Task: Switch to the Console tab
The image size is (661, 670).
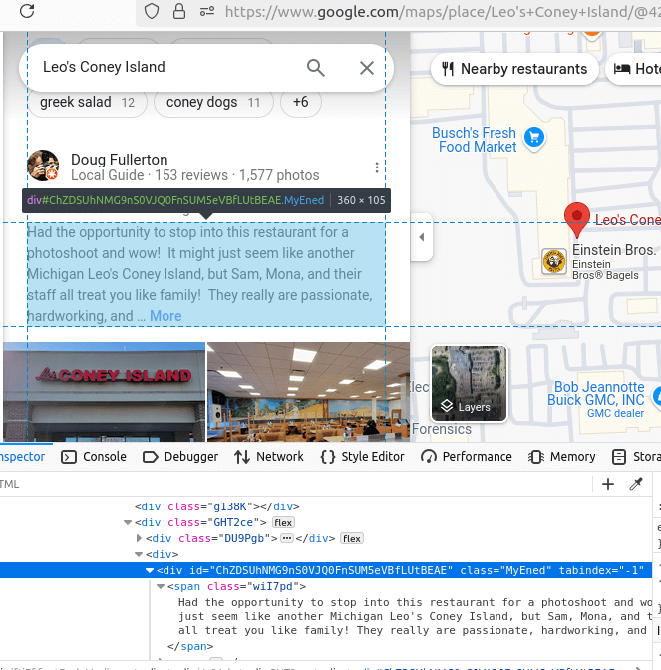Action: point(94,457)
